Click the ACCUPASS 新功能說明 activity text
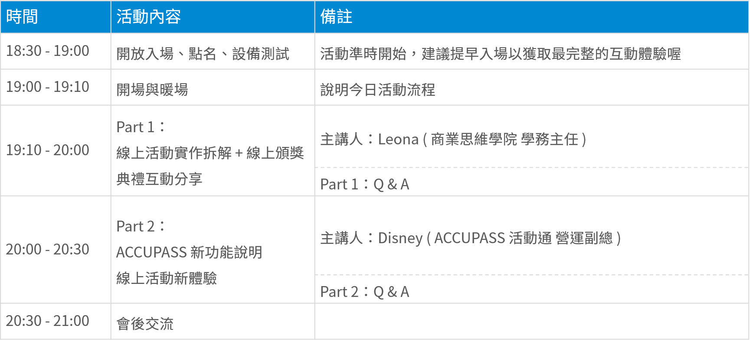The width and height of the screenshot is (750, 342). coord(189,252)
